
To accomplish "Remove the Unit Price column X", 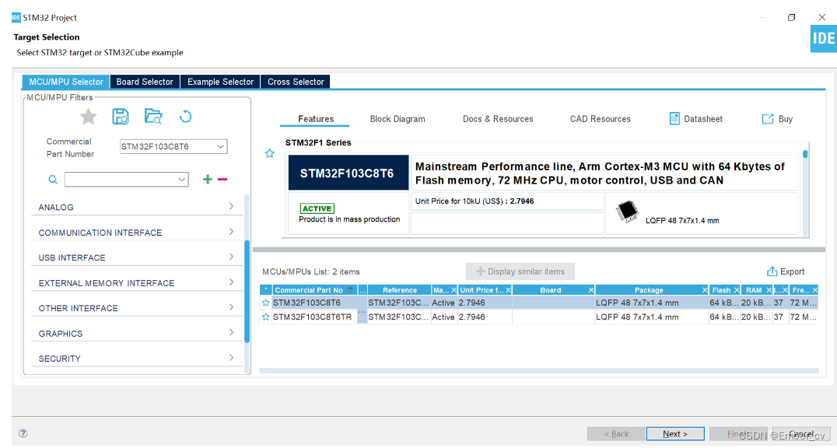I will coord(508,290).
